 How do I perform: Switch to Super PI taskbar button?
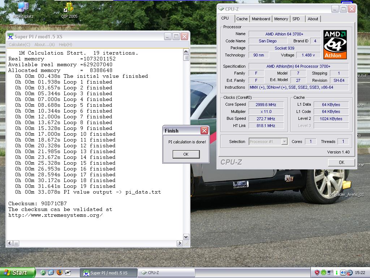108,273
